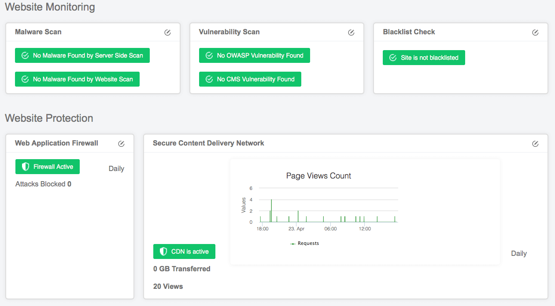Click No CMS Vulnerability Found
Screen dimensions: 555x306
(250, 79)
